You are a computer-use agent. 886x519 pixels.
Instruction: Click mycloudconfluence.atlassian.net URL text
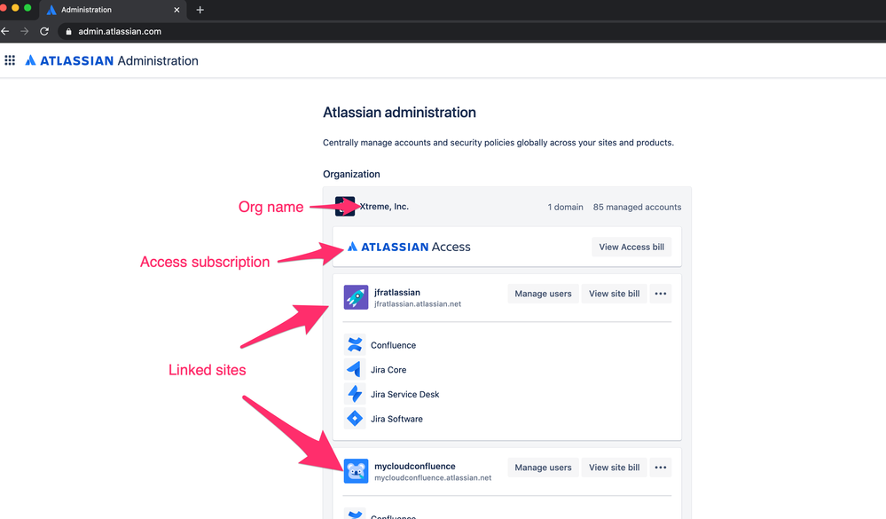[433, 477]
